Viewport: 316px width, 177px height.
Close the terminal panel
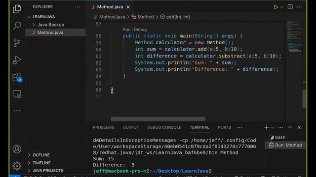[299, 127]
